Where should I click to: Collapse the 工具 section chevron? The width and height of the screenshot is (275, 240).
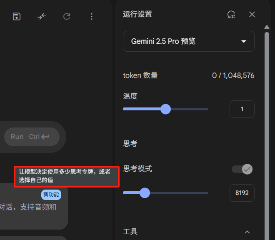pyautogui.click(x=247, y=232)
